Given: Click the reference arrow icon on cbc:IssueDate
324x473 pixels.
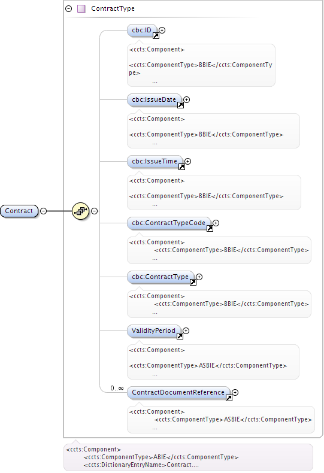Looking at the screenshot, I should click(x=180, y=105).
